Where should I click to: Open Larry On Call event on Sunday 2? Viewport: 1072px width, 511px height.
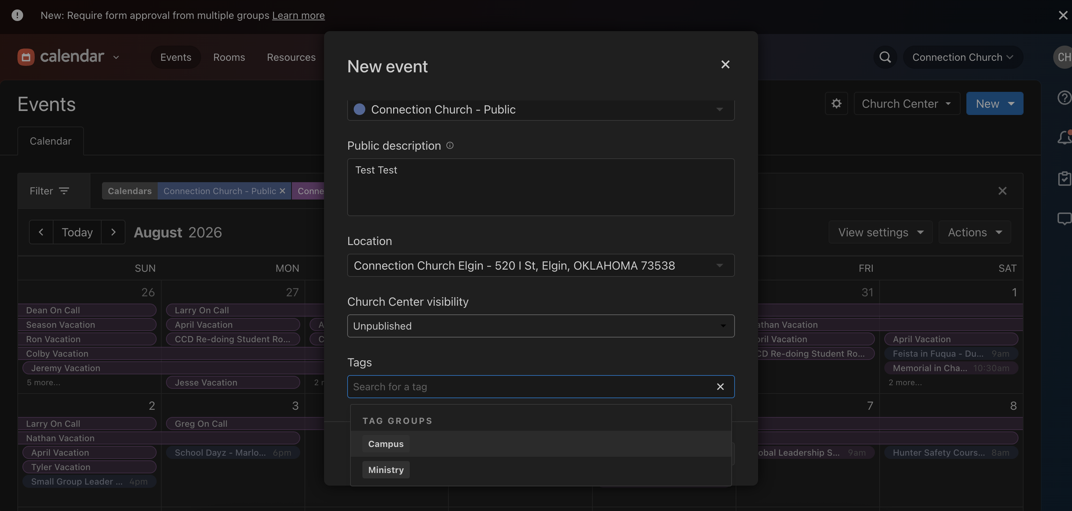pyautogui.click(x=87, y=424)
